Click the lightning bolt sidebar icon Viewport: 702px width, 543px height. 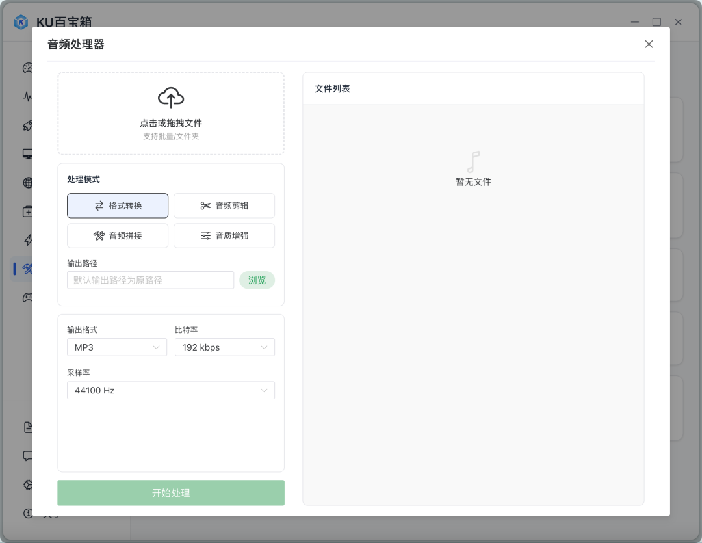point(28,240)
